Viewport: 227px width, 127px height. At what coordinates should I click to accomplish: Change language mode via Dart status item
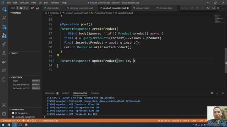coord(200,121)
